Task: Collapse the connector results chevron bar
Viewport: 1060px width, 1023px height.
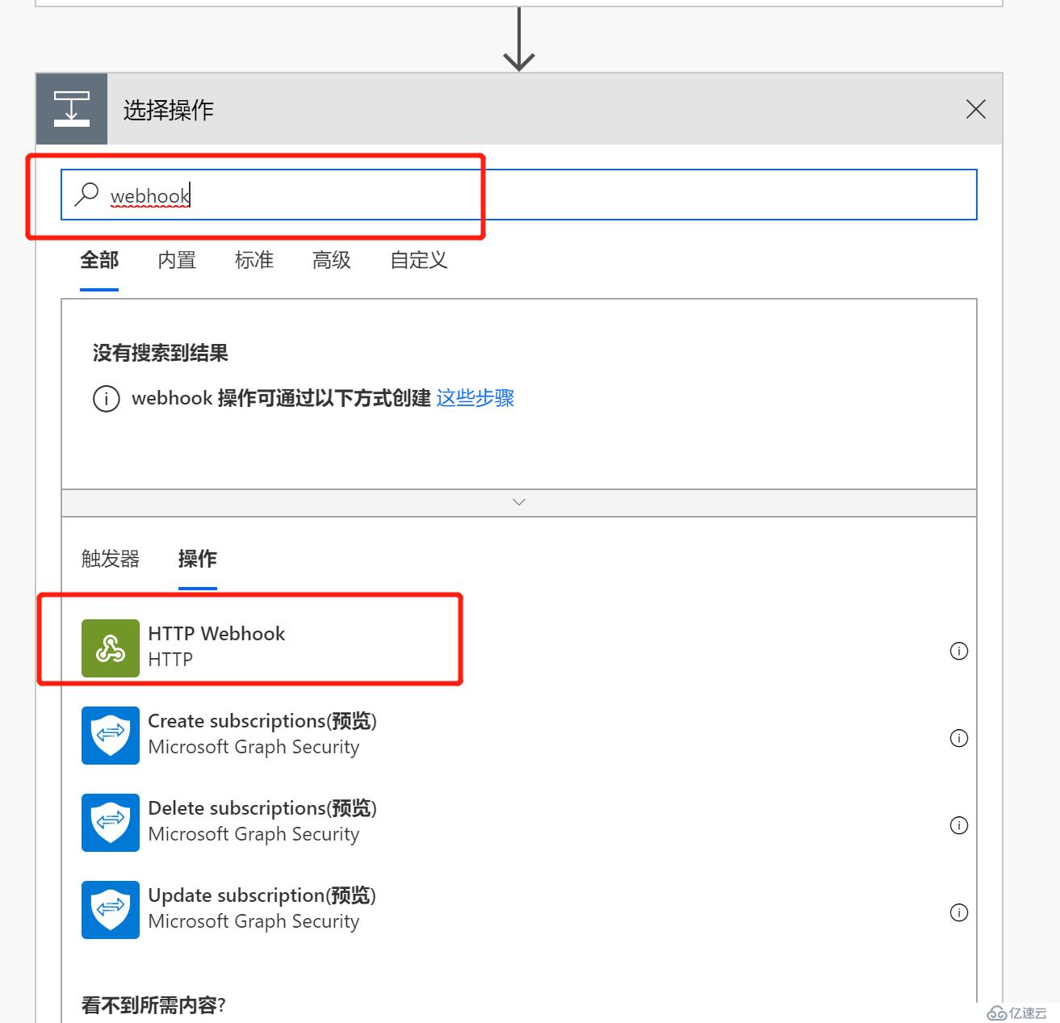Action: click(519, 502)
